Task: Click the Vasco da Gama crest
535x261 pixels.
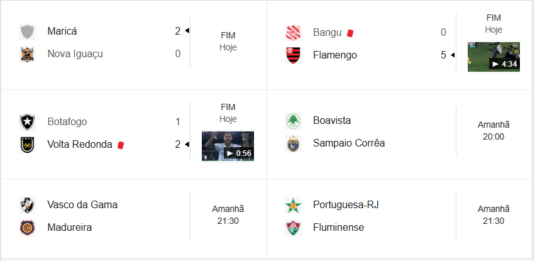Action: pos(27,205)
